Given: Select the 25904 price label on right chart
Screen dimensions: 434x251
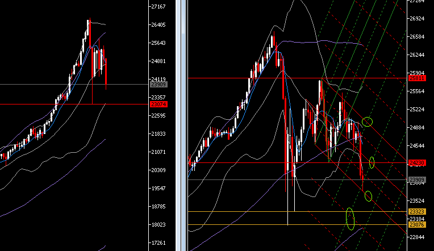Looking at the screenshot, I should [x=417, y=73].
